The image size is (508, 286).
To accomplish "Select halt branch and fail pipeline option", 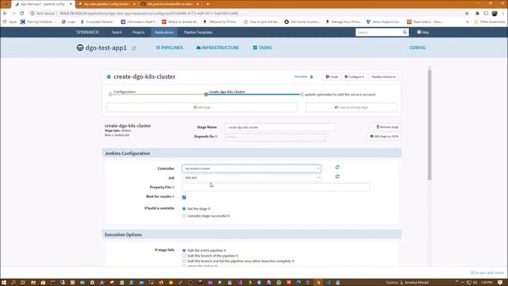I will coord(184,261).
